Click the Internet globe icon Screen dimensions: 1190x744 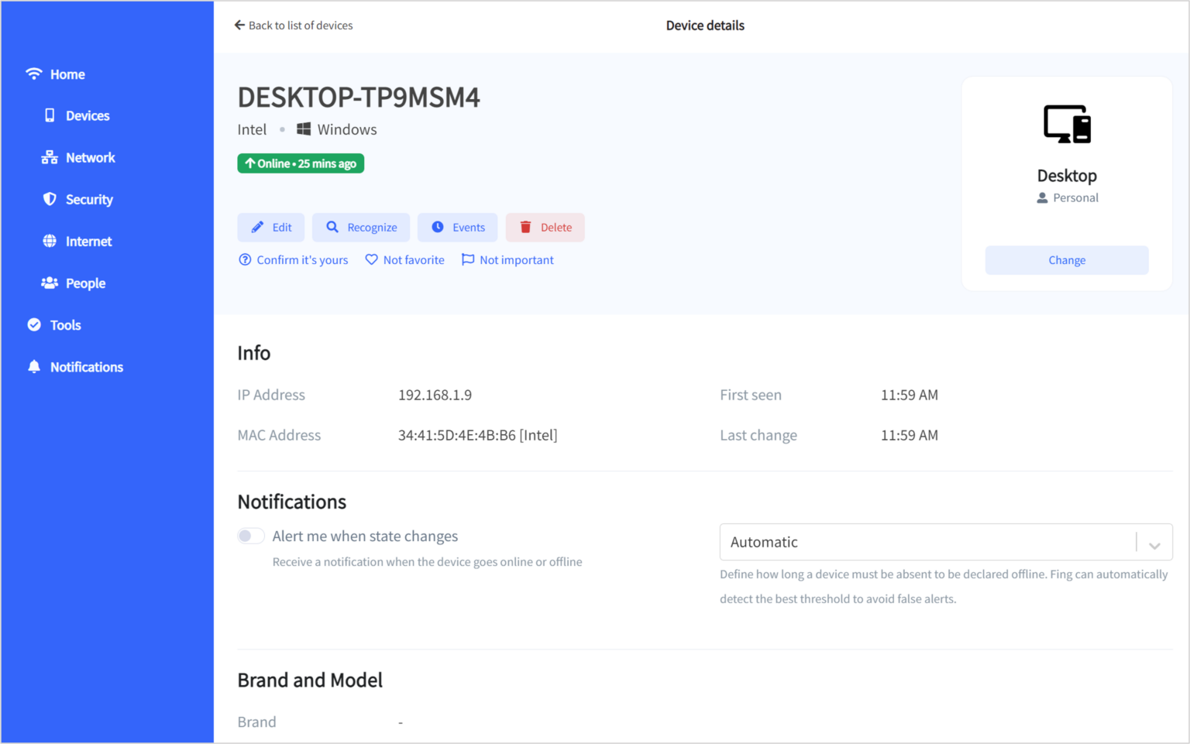click(50, 242)
